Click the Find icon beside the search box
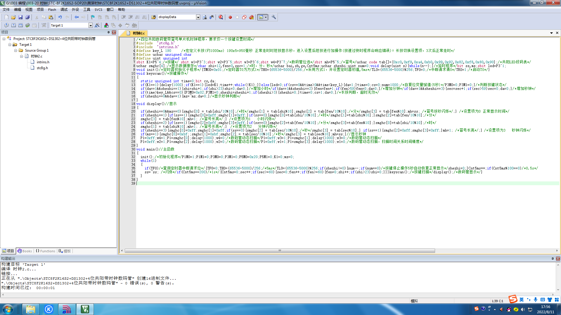 (205, 17)
